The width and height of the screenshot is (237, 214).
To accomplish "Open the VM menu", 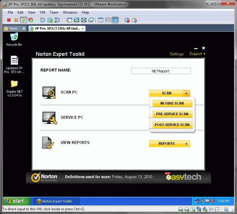I will pyautogui.click(x=42, y=12).
